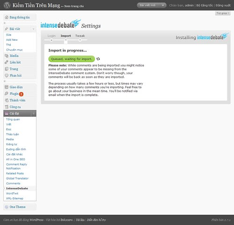The image size is (234, 225).
Task: Select the Login step tab
Action: 51,36
